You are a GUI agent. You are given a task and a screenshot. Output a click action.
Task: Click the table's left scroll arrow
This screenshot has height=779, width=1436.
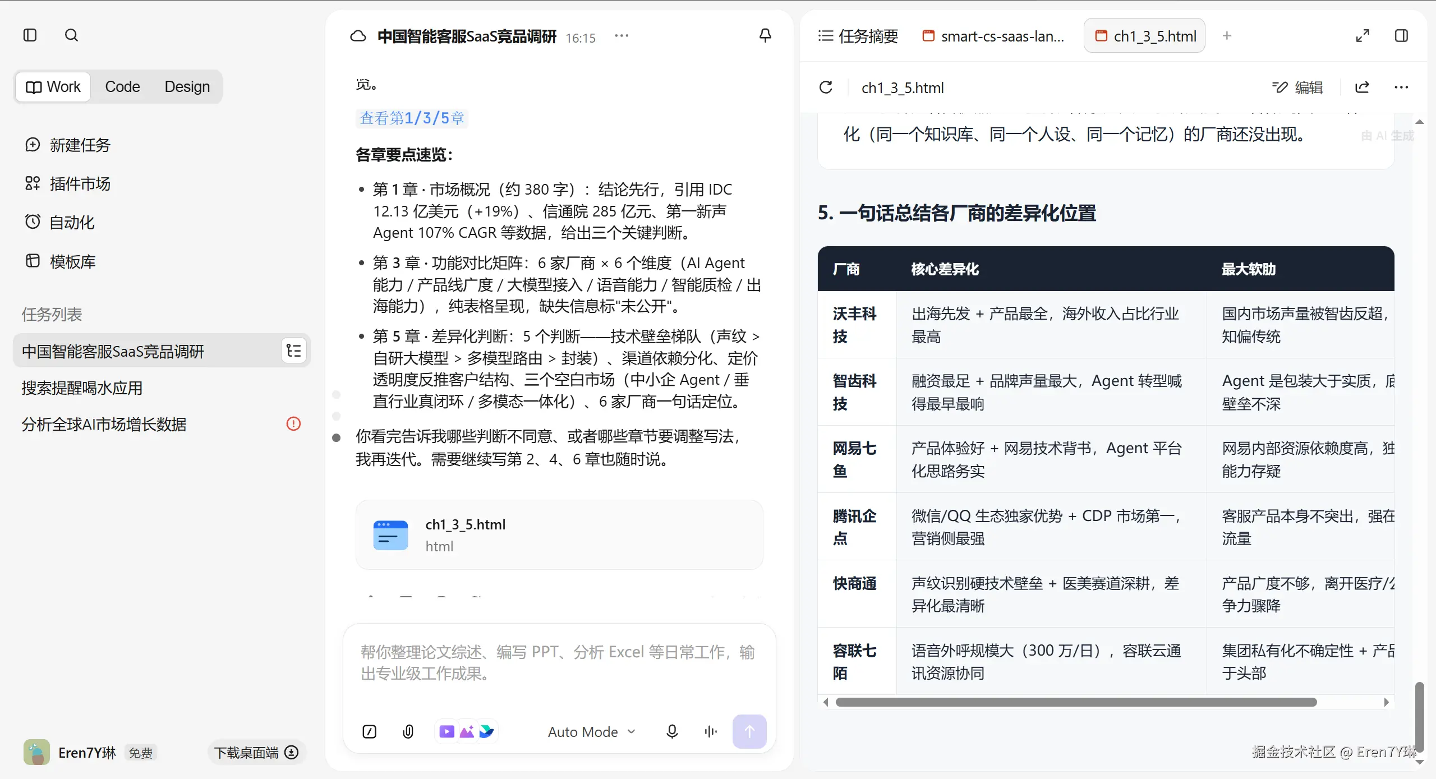coord(825,702)
